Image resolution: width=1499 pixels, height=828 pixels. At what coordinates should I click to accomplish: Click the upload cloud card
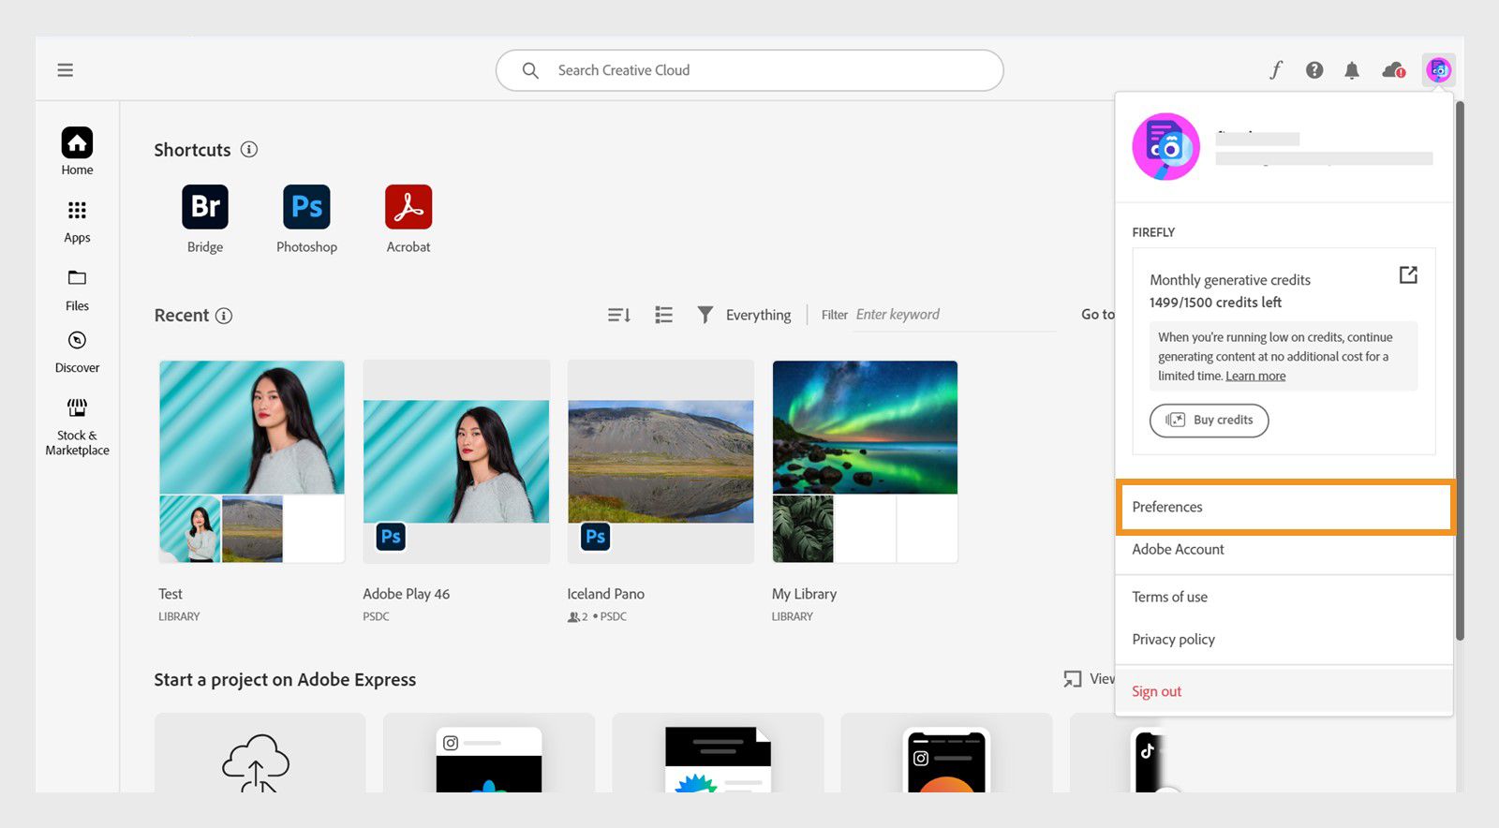click(260, 753)
